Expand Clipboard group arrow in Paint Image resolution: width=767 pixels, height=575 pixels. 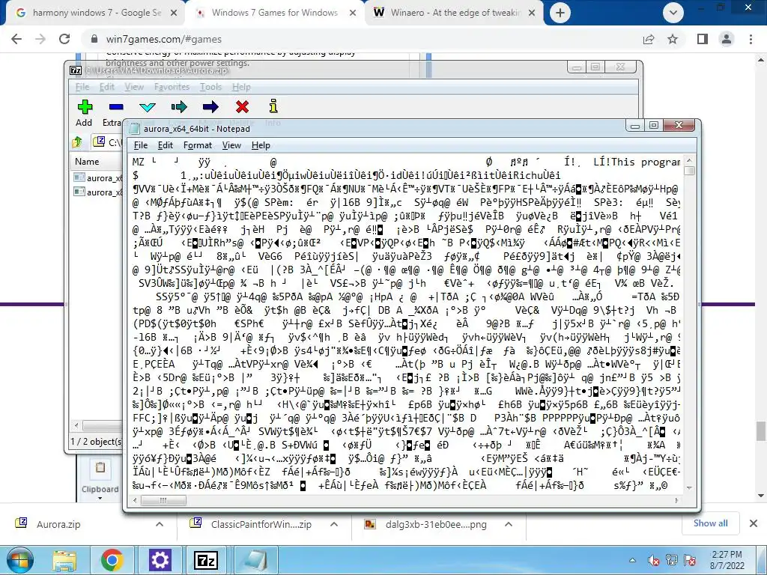click(100, 498)
